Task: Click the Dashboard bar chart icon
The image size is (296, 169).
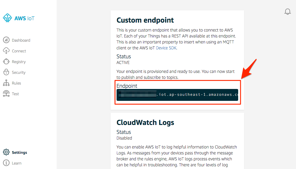Action: click(x=6, y=40)
